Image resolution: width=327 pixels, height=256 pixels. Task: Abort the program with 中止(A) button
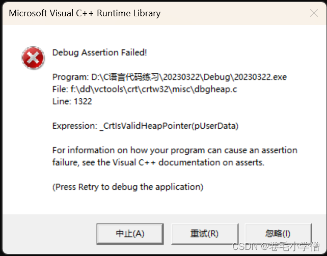pyautogui.click(x=130, y=234)
